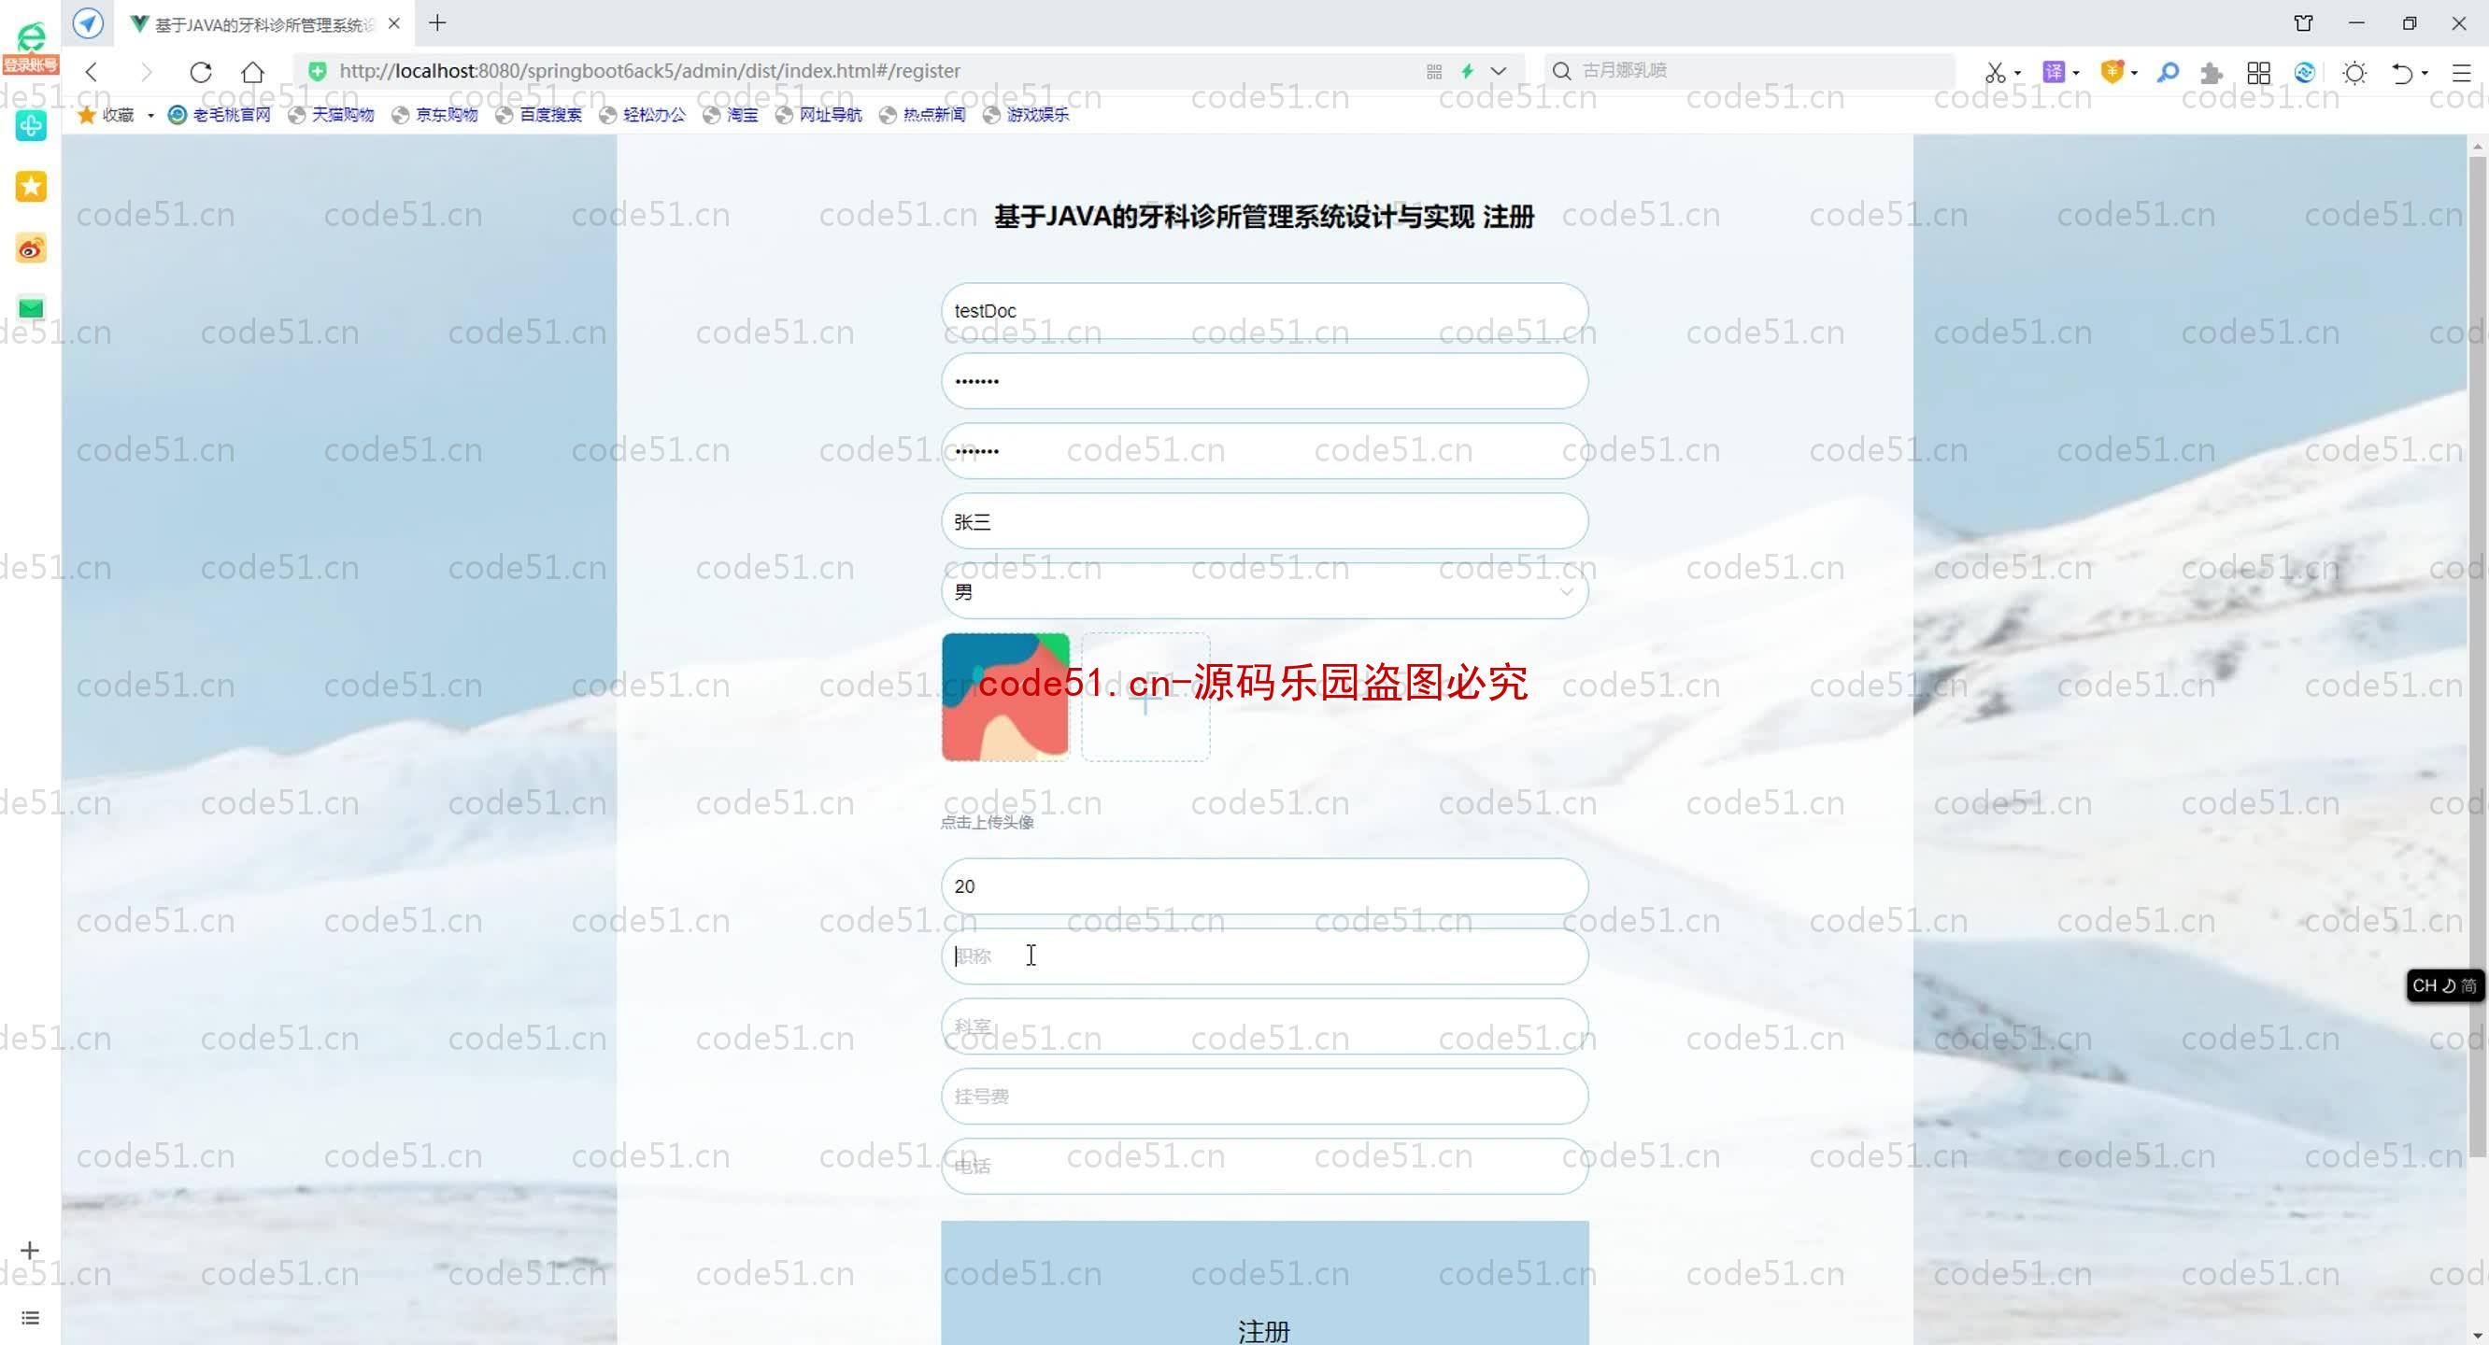Click the undo restore tab icon
2489x1345 pixels.
[x=2402, y=73]
